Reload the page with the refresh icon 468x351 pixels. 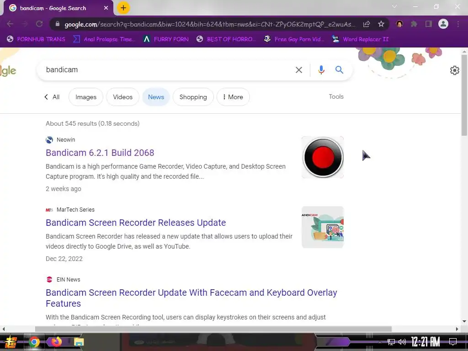click(x=39, y=24)
